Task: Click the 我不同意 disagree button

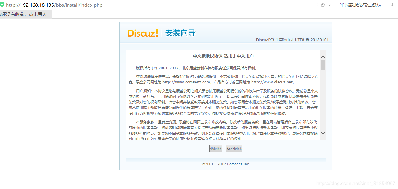Action: pyautogui.click(x=234, y=148)
